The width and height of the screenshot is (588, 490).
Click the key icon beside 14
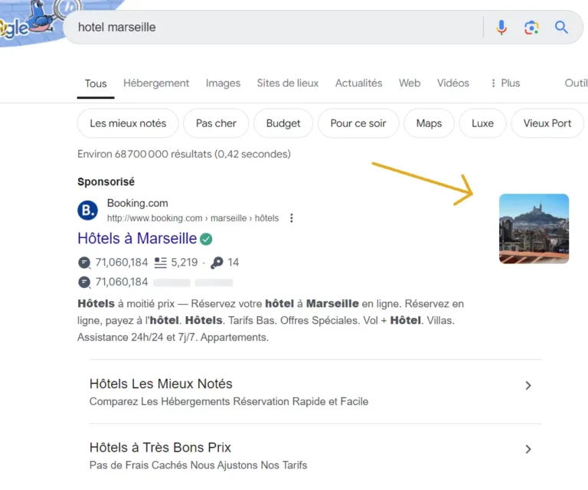217,263
